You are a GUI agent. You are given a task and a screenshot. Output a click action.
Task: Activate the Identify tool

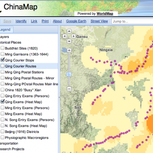(x=21, y=21)
